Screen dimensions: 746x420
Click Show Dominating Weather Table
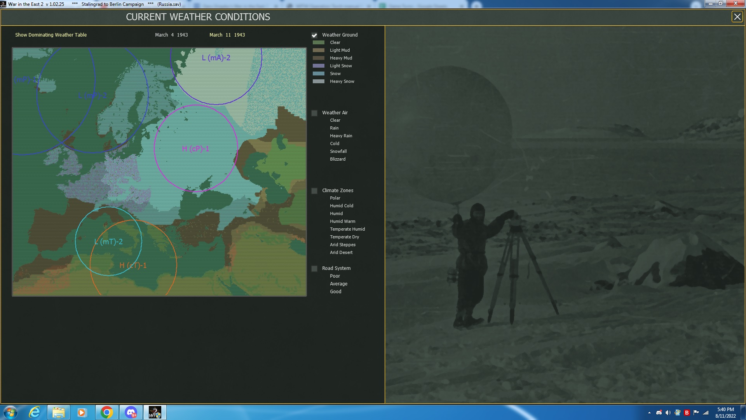point(51,35)
